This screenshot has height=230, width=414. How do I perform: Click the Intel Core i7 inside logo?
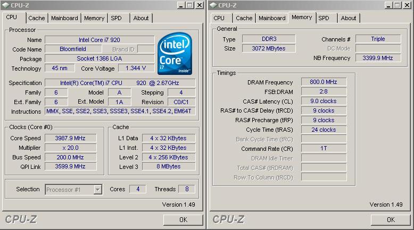(175, 54)
